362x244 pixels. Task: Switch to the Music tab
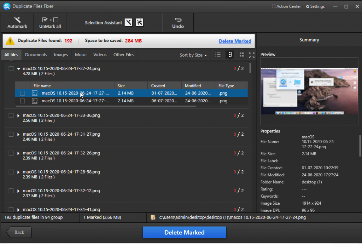81,55
